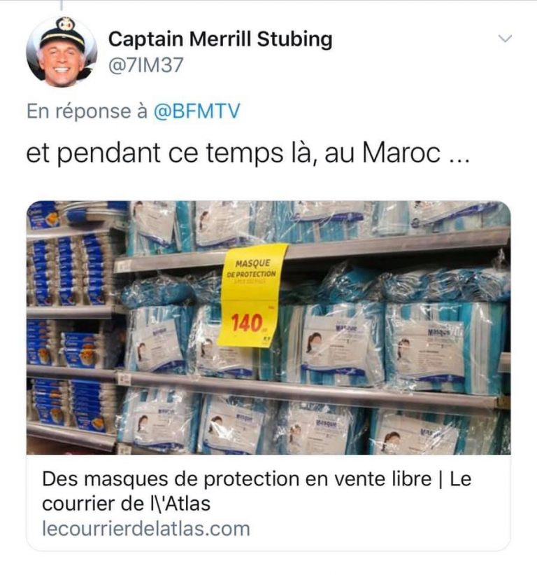The image size is (537, 575).
Task: Click the thread connector line above avatar
Action: coord(61,5)
